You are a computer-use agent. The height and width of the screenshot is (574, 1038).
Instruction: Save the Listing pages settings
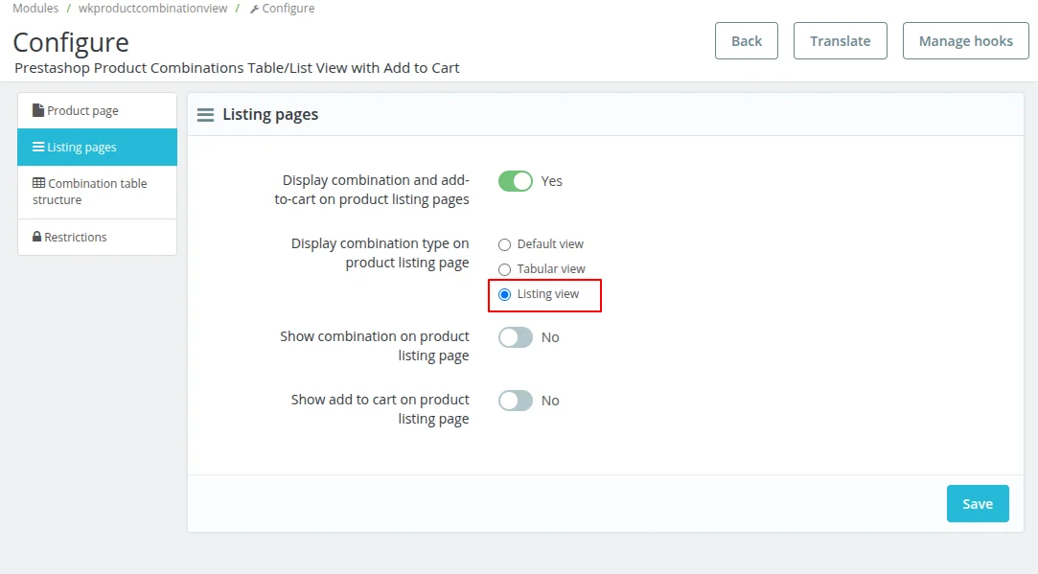(978, 503)
